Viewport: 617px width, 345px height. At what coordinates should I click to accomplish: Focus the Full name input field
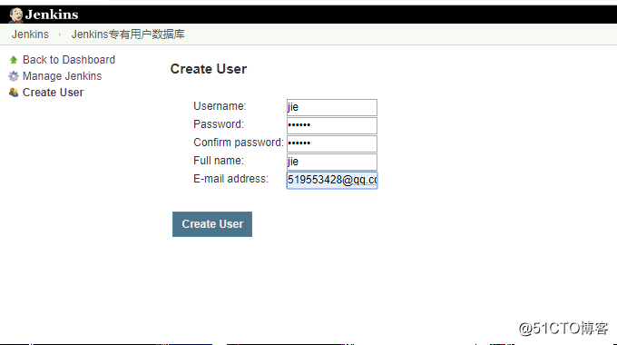click(x=332, y=162)
